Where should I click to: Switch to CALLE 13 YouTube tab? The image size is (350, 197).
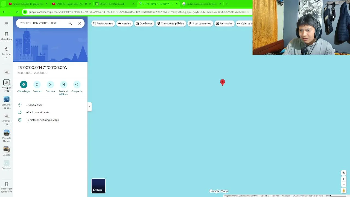tap(69, 4)
